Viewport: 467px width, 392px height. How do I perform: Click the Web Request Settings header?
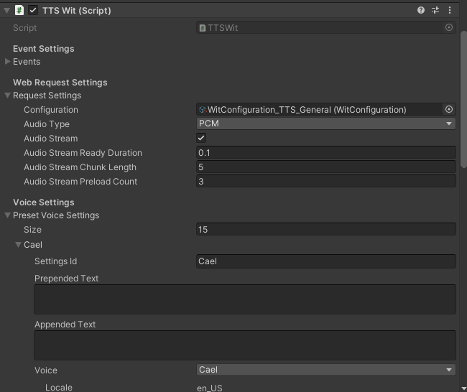60,82
